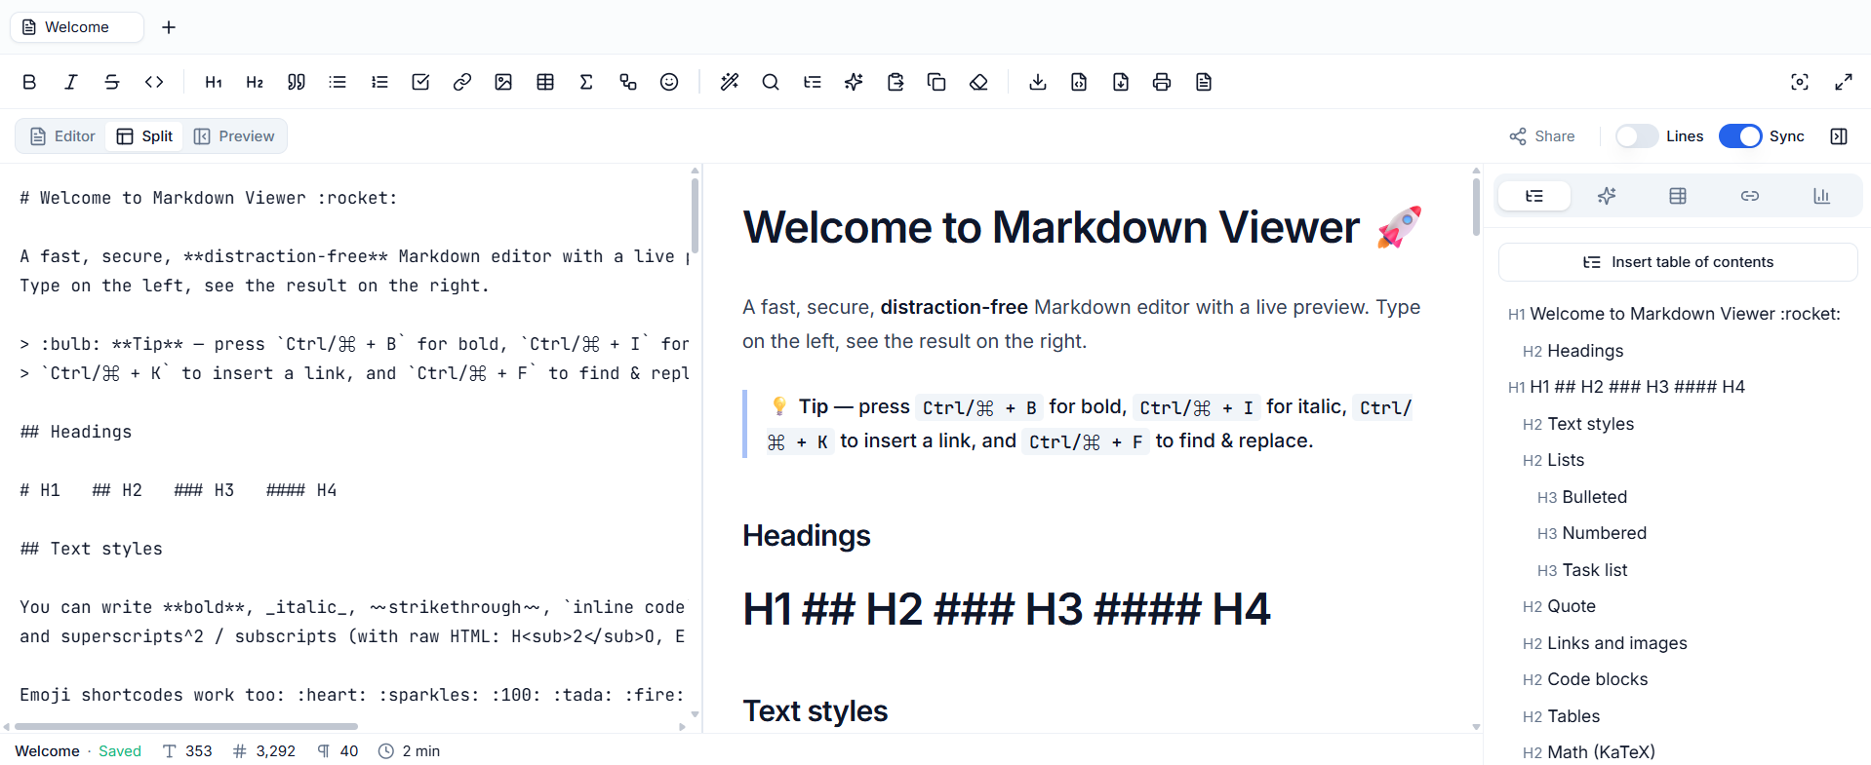The height and width of the screenshot is (765, 1871).
Task: Switch to Split view
Action: pyautogui.click(x=144, y=136)
